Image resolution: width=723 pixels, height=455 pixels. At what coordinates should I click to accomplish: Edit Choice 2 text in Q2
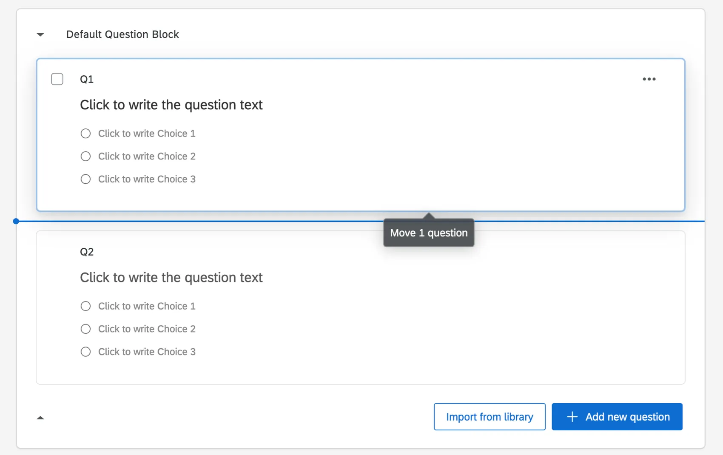[x=147, y=329]
